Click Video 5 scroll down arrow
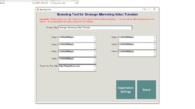 (155, 48)
